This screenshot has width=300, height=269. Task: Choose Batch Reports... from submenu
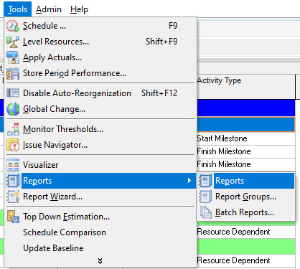click(245, 212)
